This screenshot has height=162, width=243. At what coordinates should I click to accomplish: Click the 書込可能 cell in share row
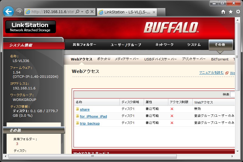[x=152, y=109]
